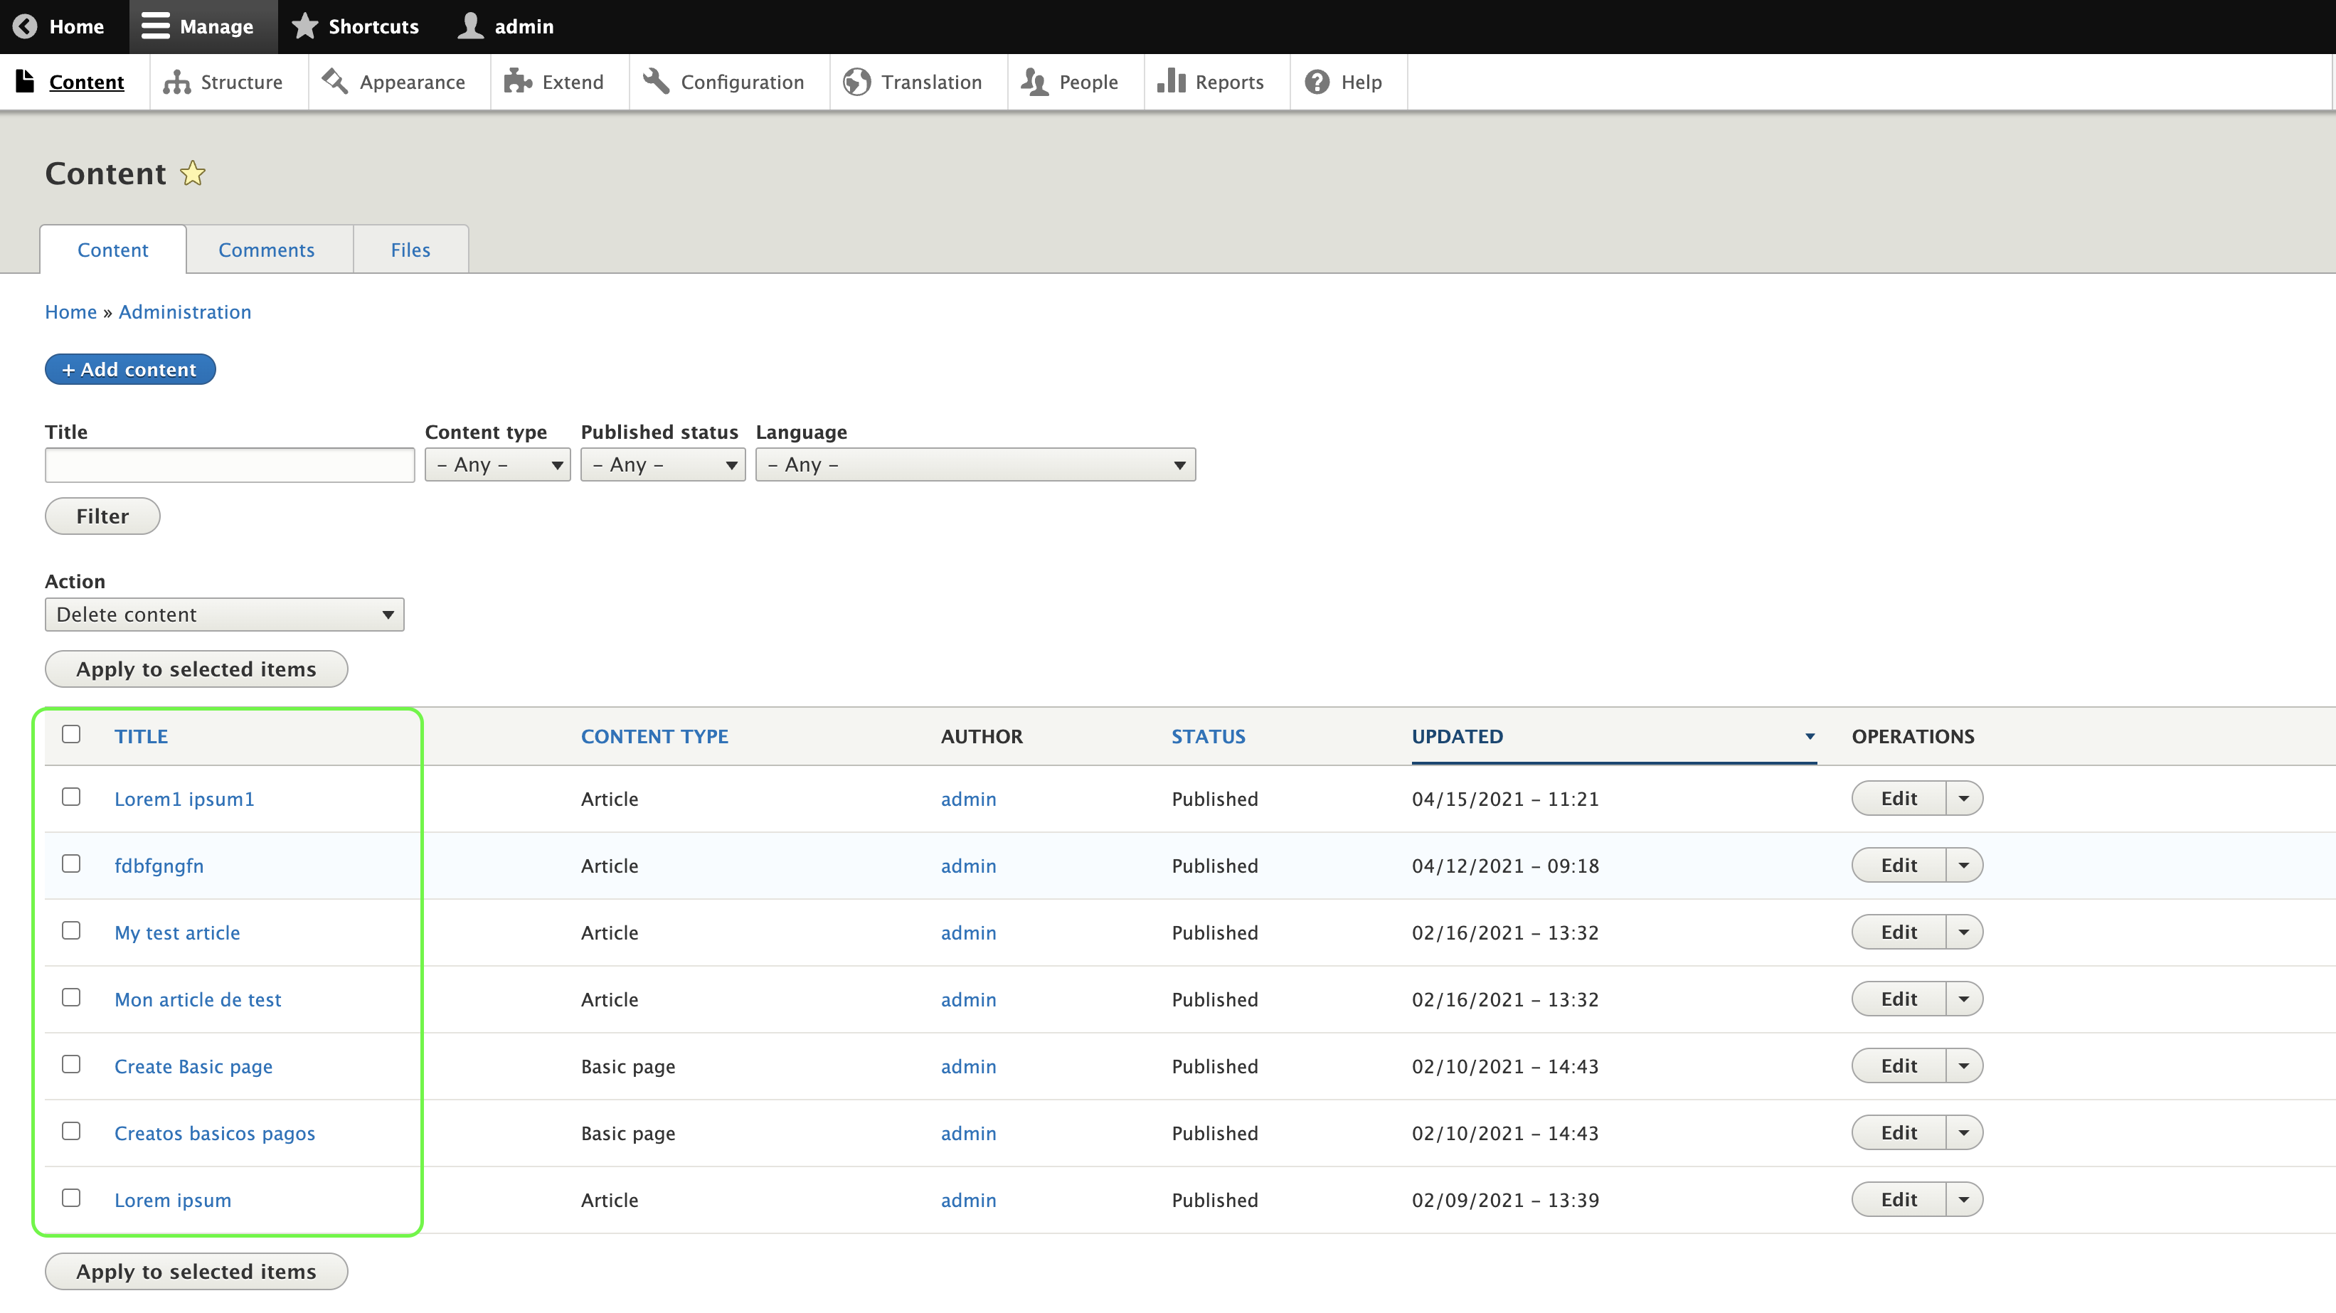Click the Configuration wrench icon

656,82
